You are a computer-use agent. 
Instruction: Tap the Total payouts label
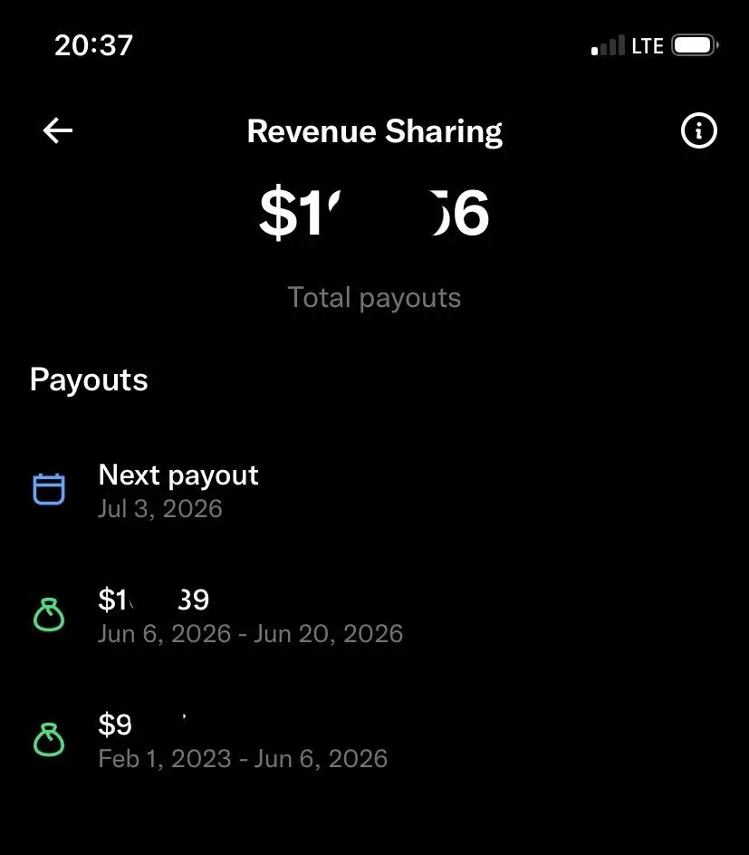tap(375, 298)
